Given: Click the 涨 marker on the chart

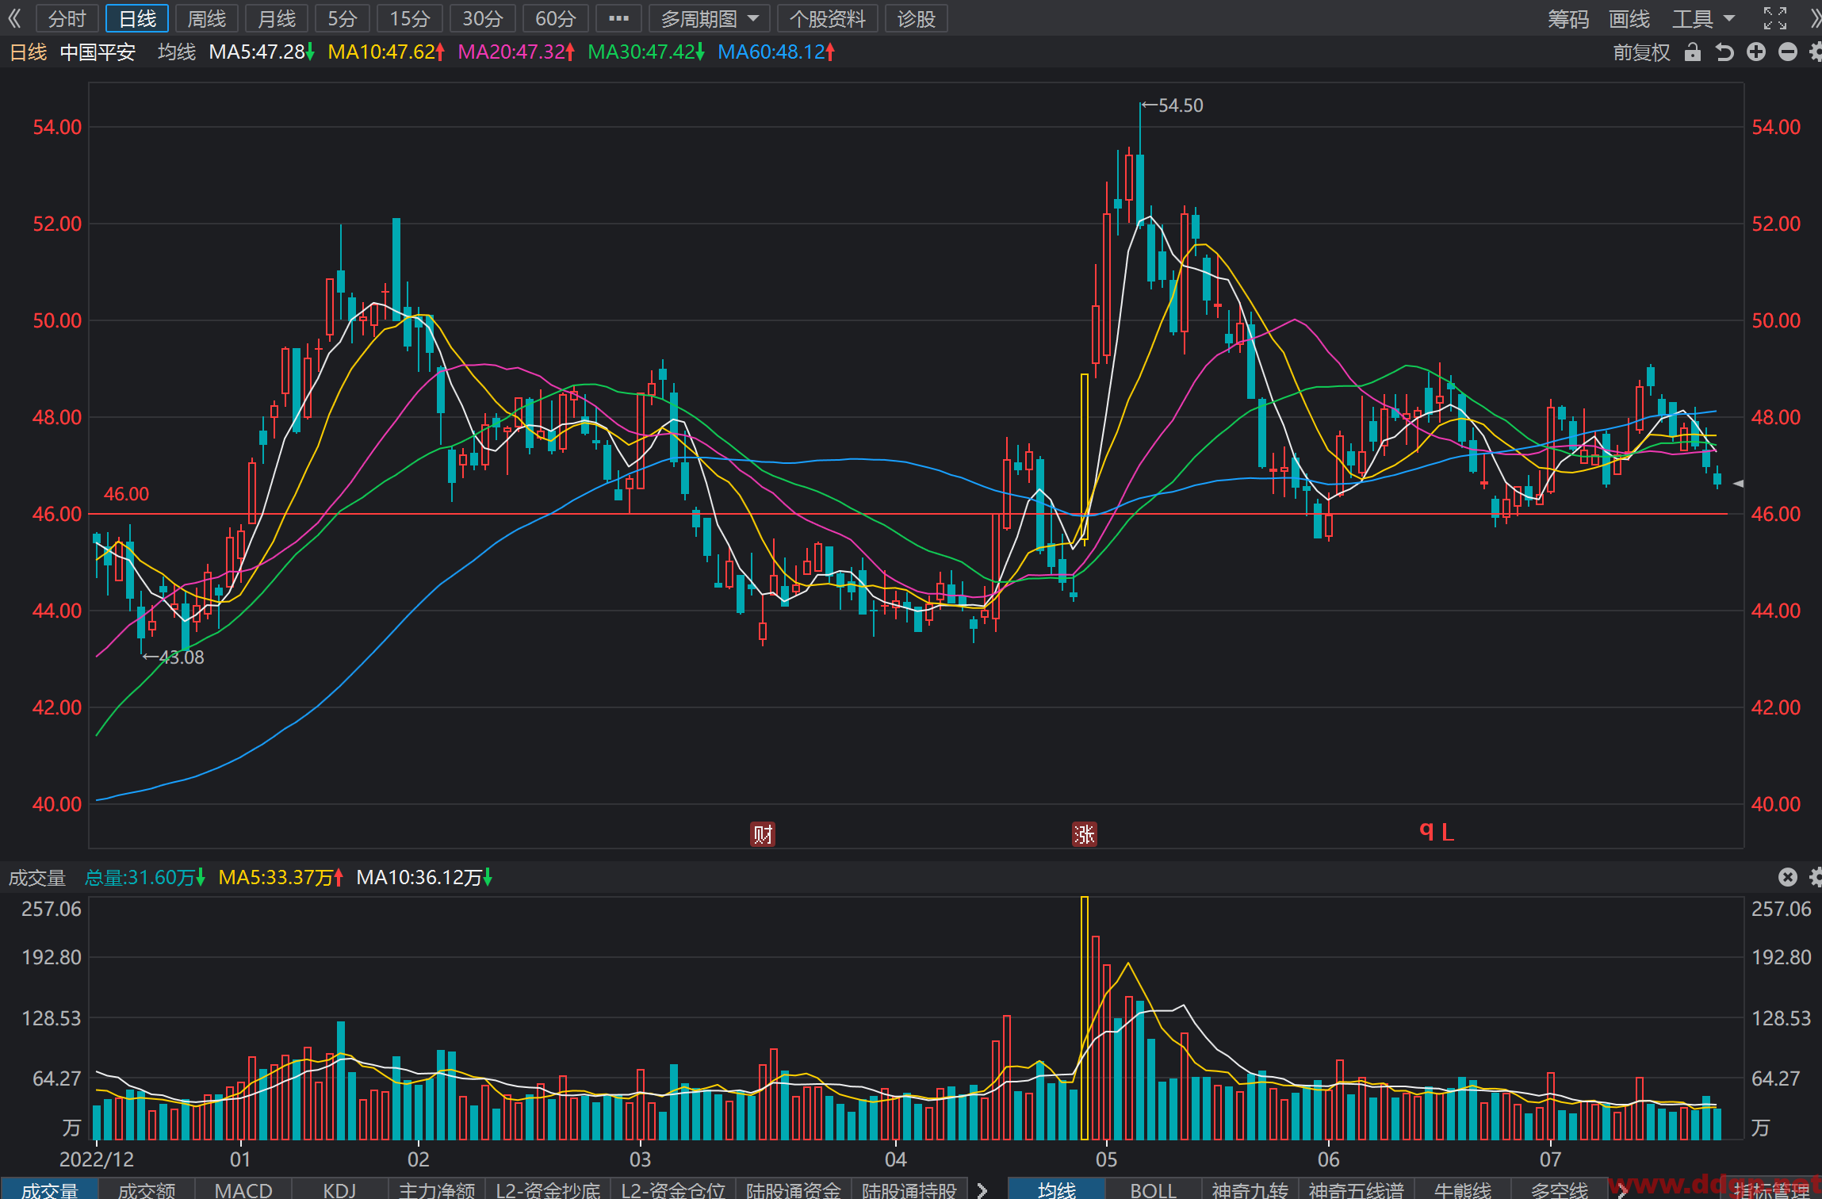Looking at the screenshot, I should click(1085, 833).
